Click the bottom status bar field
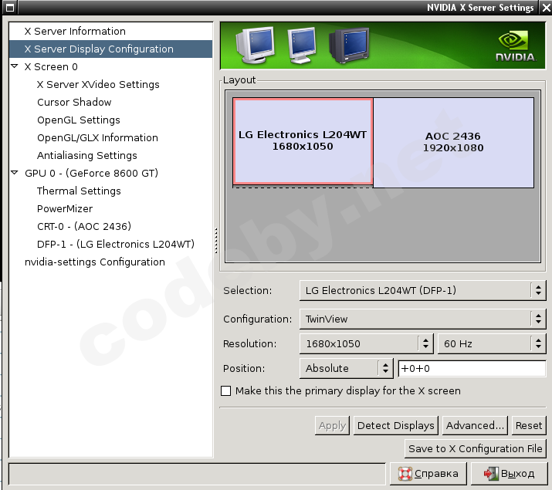The height and width of the screenshot is (490, 552). [x=197, y=474]
